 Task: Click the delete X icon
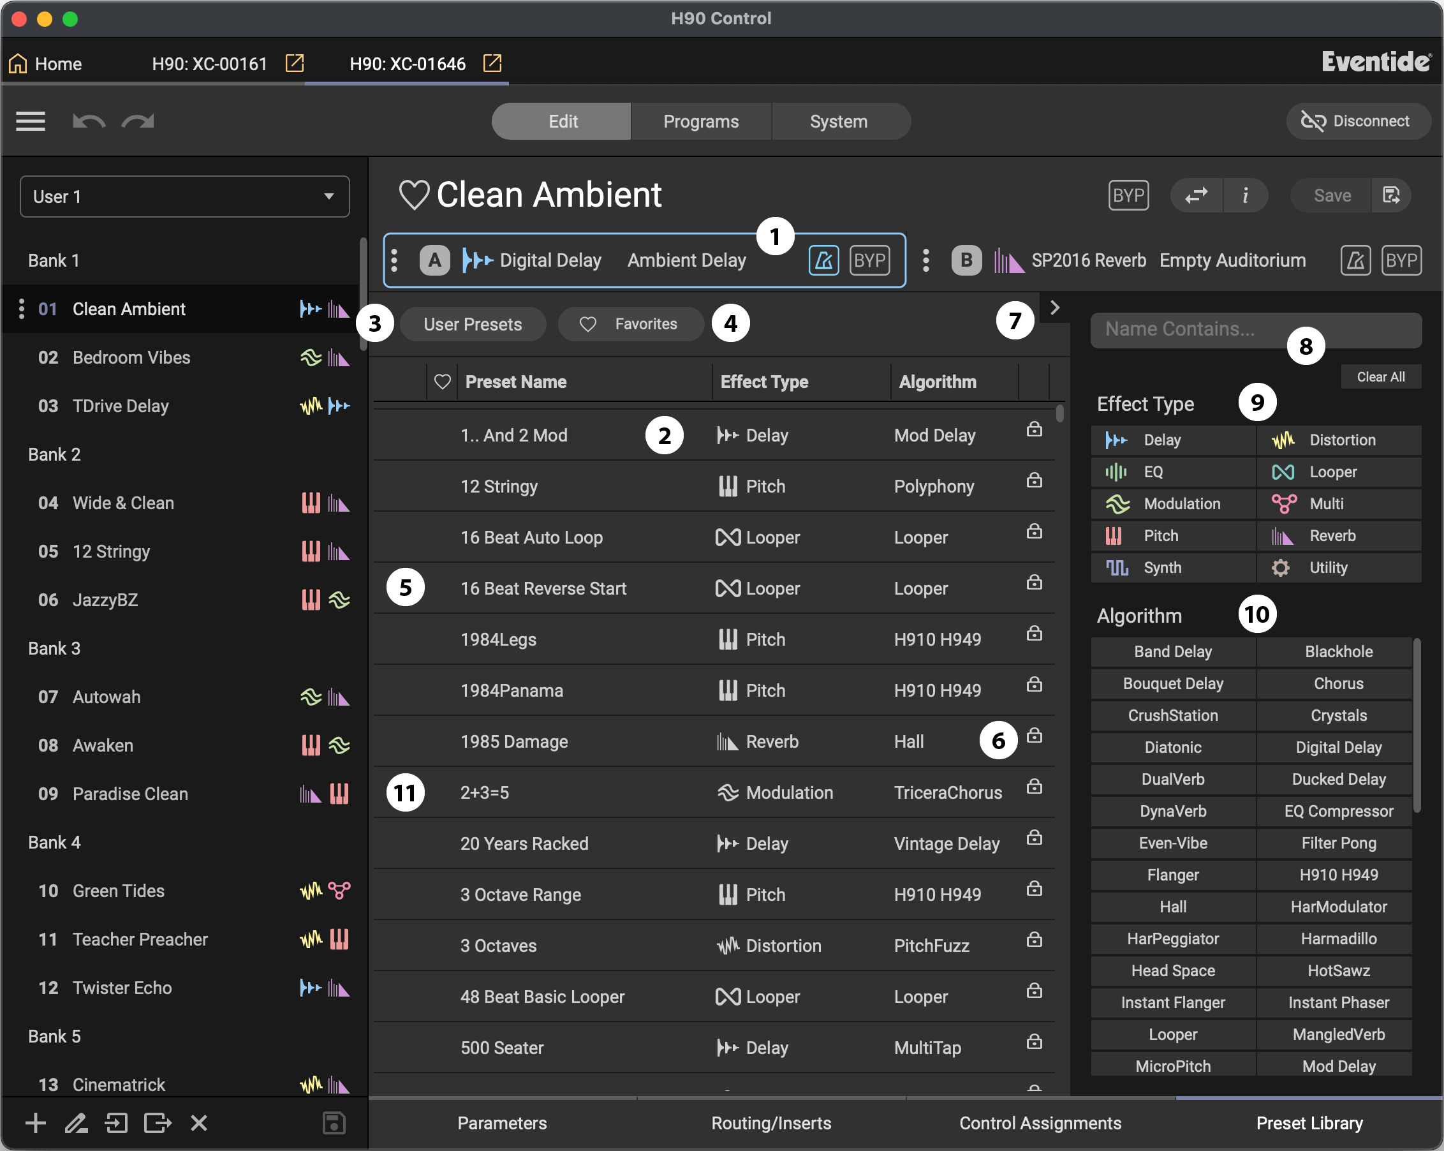(199, 1123)
